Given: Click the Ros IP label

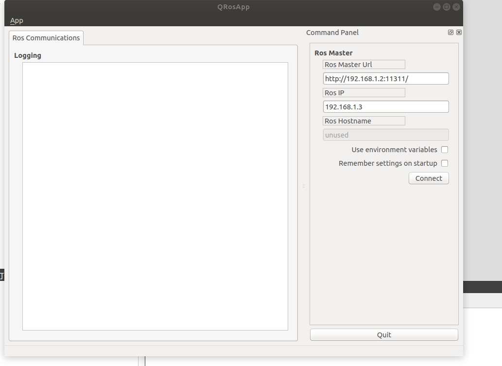Looking at the screenshot, I should pyautogui.click(x=364, y=92).
